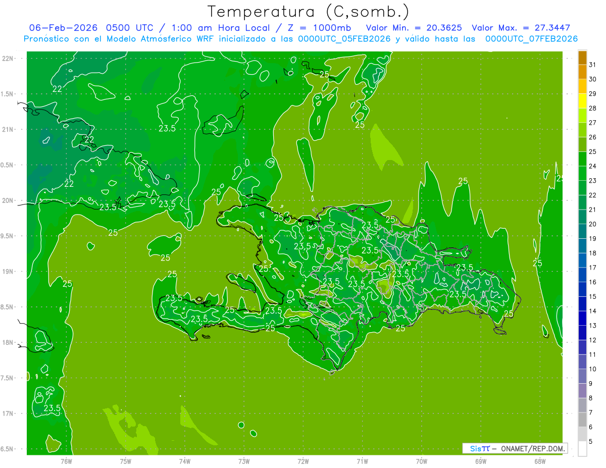Click the 10 value on the color scale
606x468 pixels.
[593, 369]
